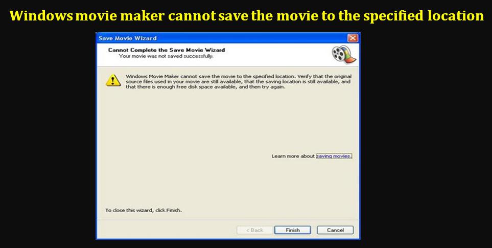Click the Your movie was not saved successfully text
The height and width of the screenshot is (248, 492).
tap(166, 56)
